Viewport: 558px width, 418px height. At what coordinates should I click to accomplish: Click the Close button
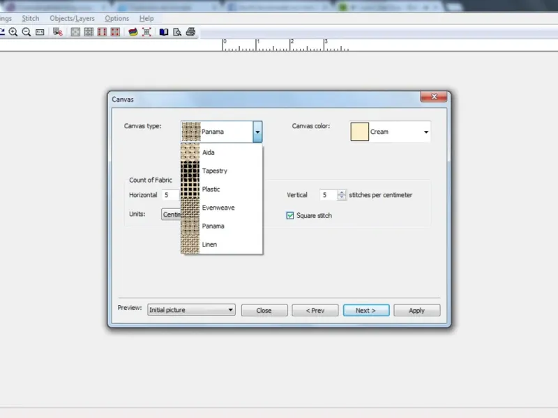(x=264, y=310)
